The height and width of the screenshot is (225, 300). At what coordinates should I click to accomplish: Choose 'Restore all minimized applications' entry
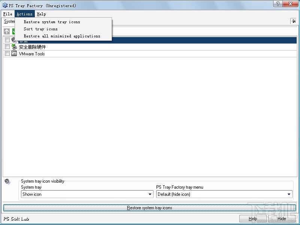[x=63, y=36]
